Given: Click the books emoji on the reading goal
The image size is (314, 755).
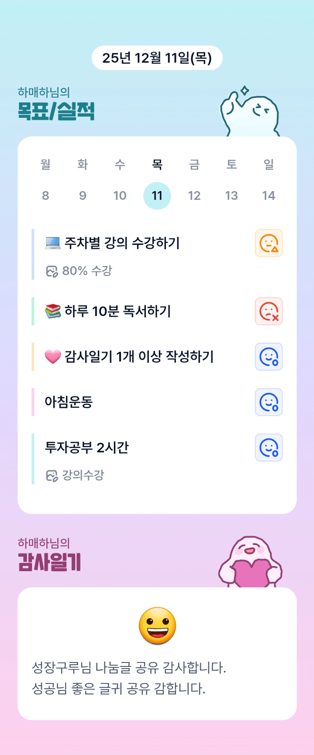Looking at the screenshot, I should (x=53, y=312).
